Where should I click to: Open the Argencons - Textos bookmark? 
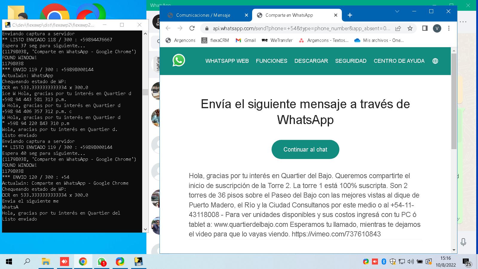324,40
